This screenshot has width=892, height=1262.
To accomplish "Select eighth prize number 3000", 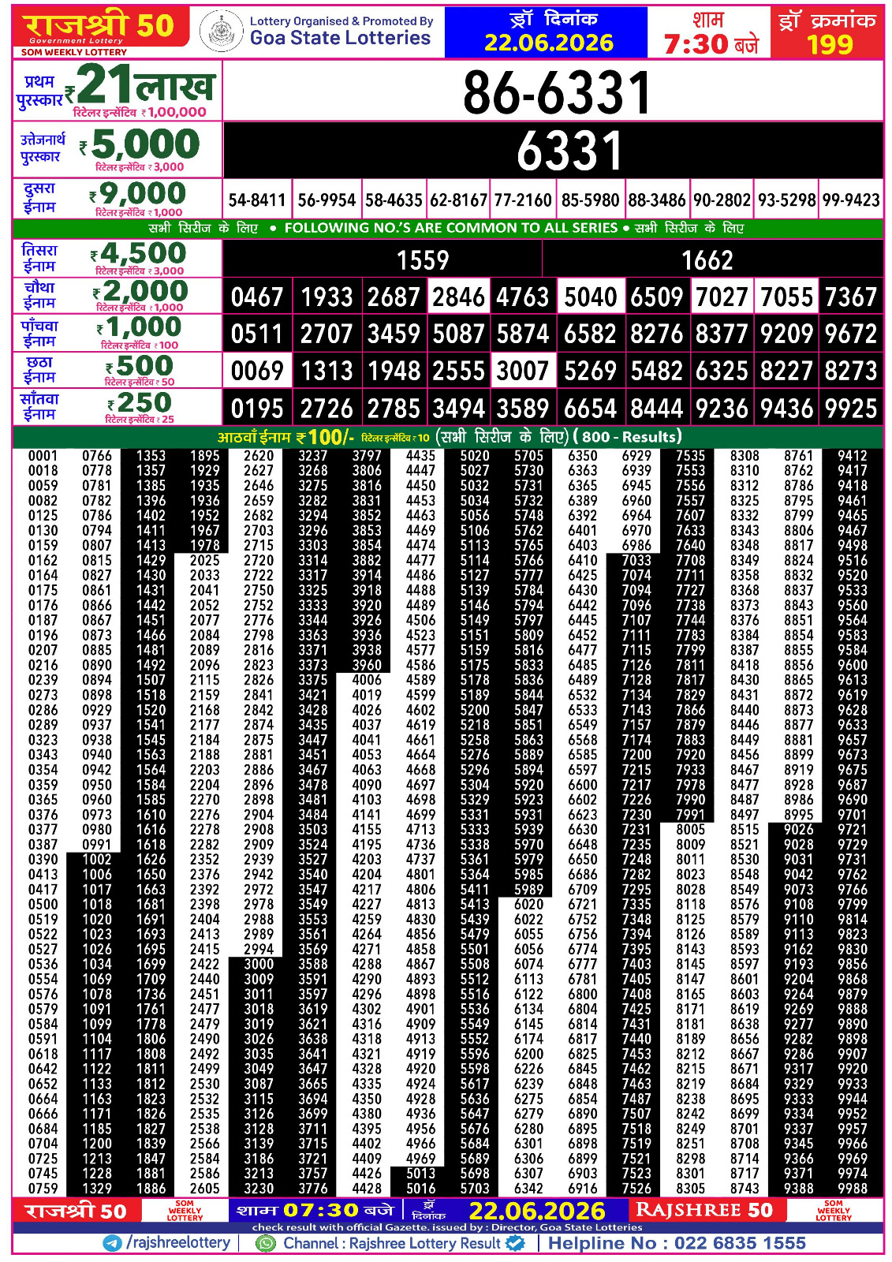I will pos(259,965).
